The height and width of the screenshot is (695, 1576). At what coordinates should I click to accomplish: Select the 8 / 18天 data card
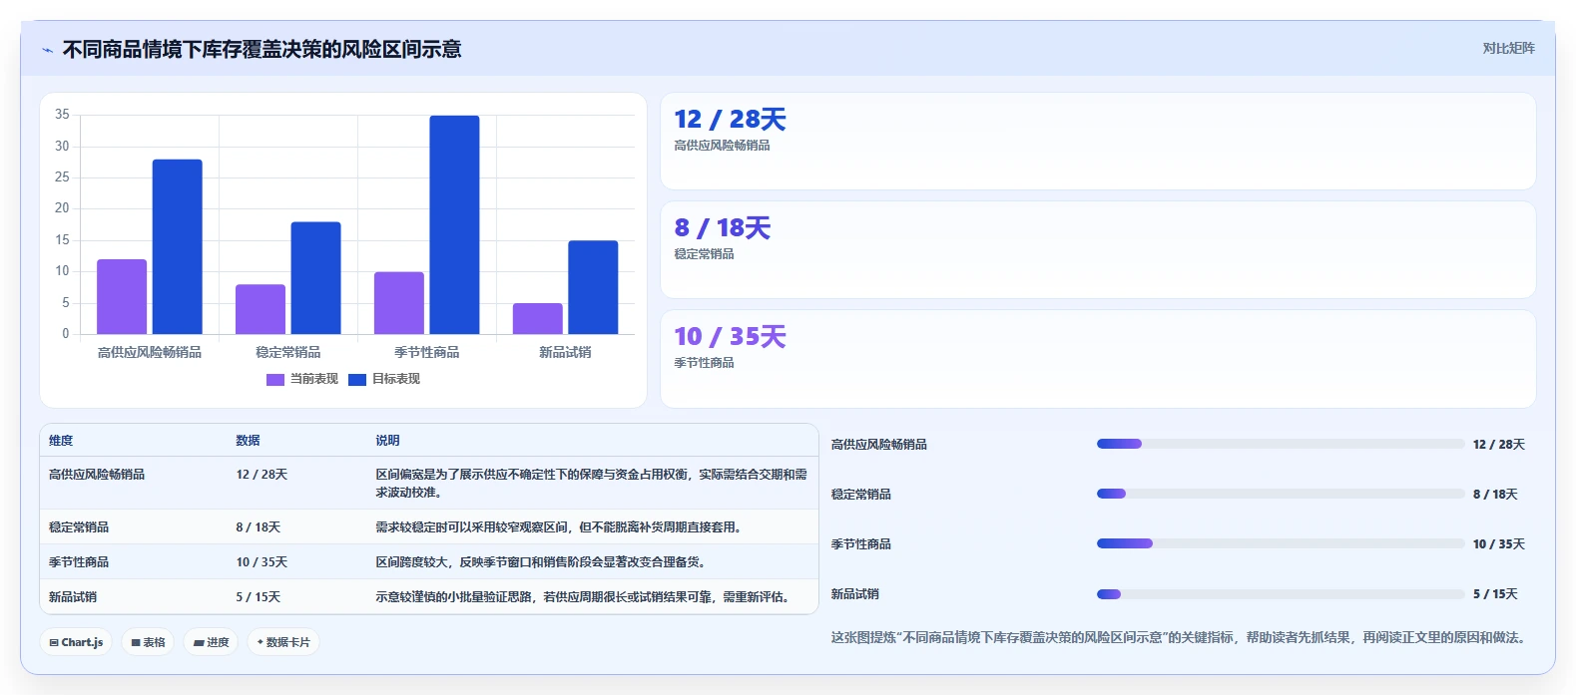point(1098,249)
